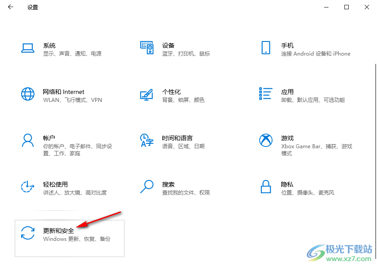Click the text 查找我的文件、权限
This screenshot has height=266, width=377.
[186, 193]
